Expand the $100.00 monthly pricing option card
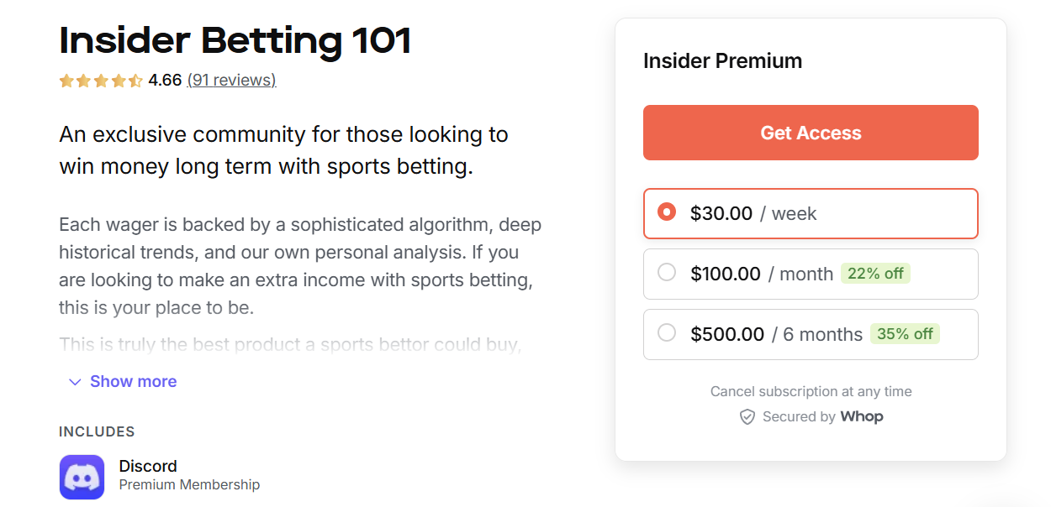The image size is (1051, 507). pyautogui.click(x=810, y=274)
